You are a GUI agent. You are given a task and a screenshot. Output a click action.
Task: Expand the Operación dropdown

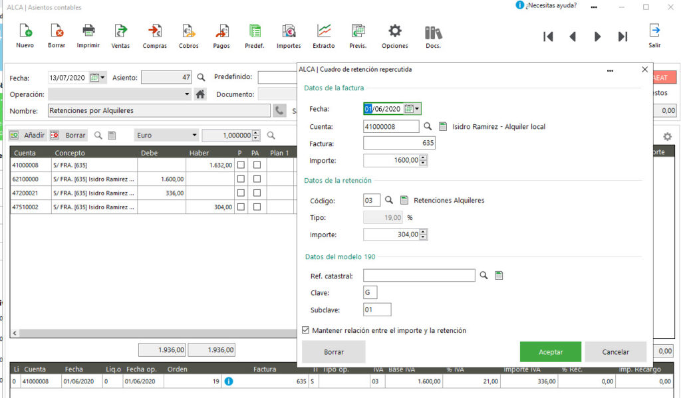tap(187, 94)
